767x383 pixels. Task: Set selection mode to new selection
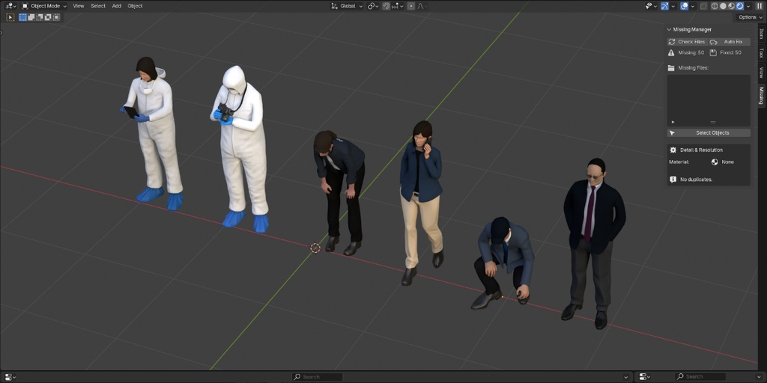(23, 17)
